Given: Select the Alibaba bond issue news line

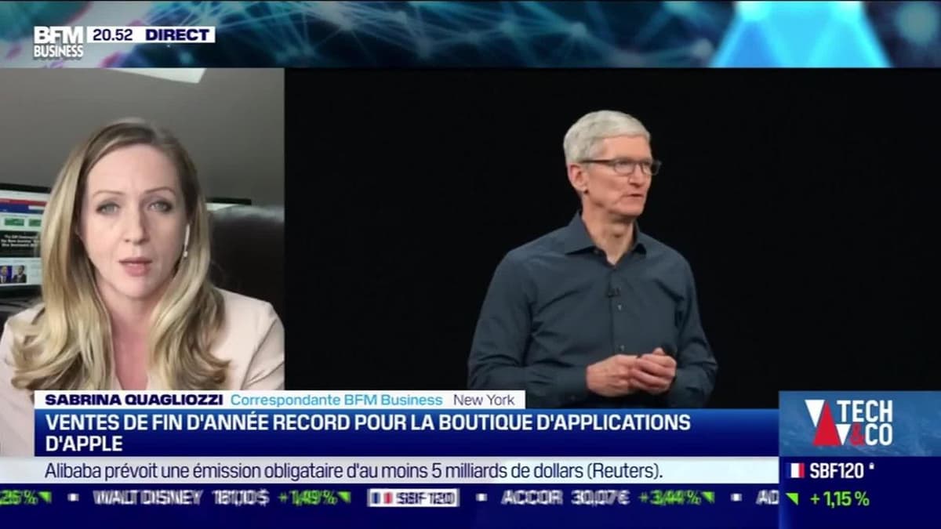Looking at the screenshot, I should 354,471.
